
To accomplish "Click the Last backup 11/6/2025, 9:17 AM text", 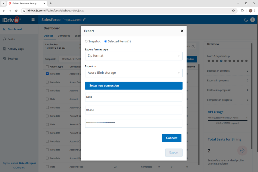I will coord(55,48).
